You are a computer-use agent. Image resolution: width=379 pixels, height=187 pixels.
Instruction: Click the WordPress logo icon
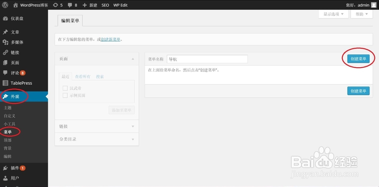click(x=5, y=5)
